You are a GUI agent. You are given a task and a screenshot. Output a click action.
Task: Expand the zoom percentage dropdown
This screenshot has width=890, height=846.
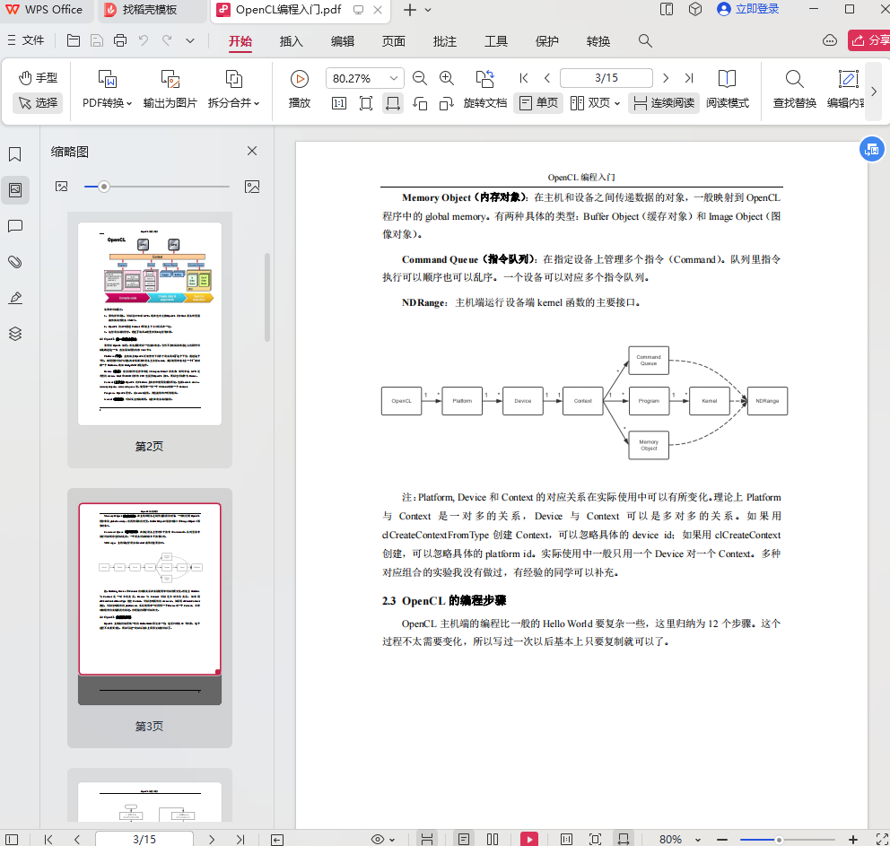393,78
